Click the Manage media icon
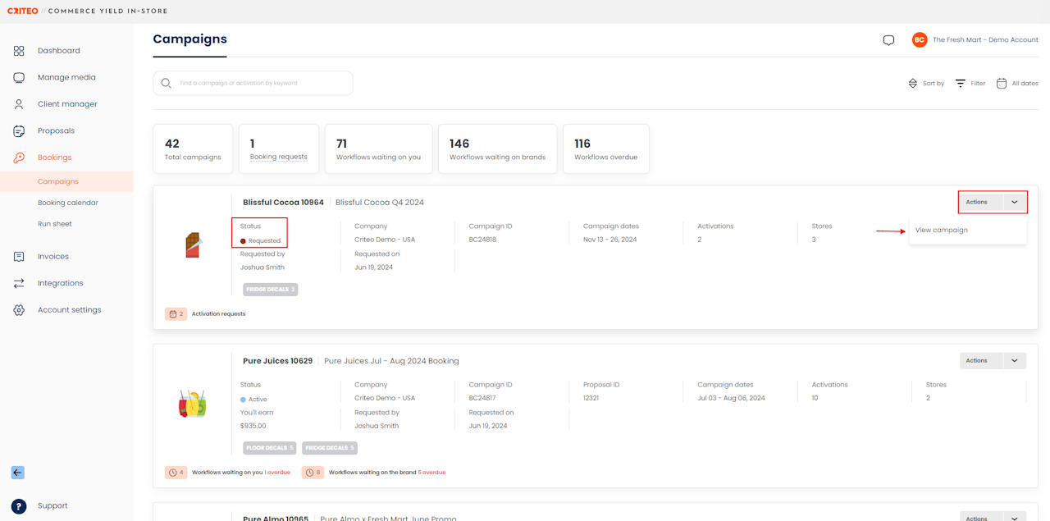The image size is (1050, 521). tap(19, 77)
